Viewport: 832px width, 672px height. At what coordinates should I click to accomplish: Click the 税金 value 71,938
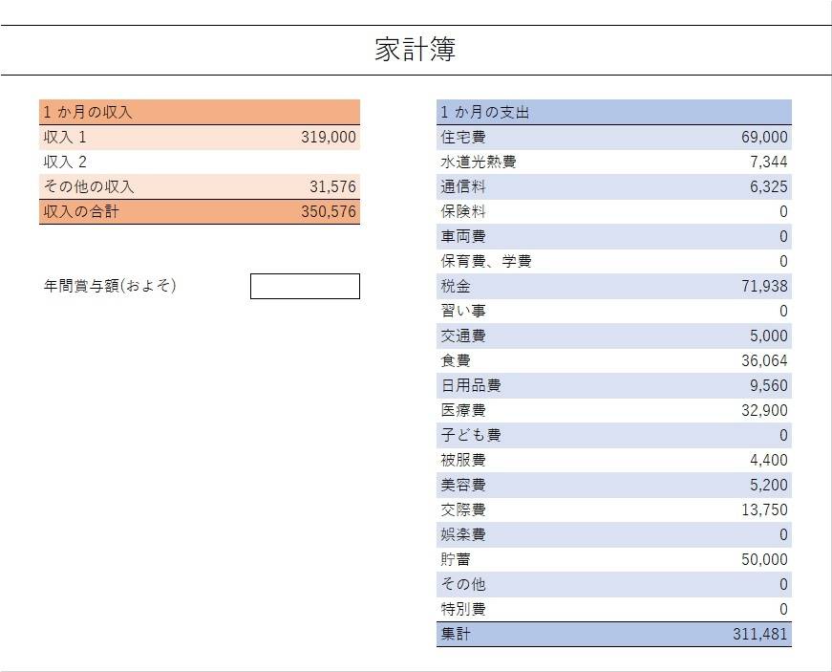click(764, 286)
